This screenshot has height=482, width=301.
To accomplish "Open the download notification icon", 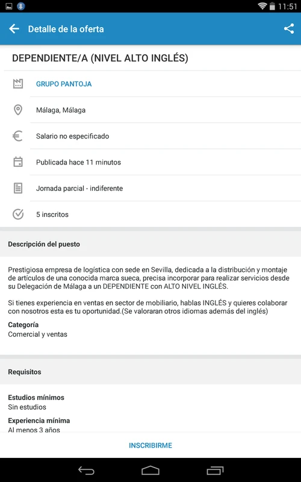I will click(21, 6).
